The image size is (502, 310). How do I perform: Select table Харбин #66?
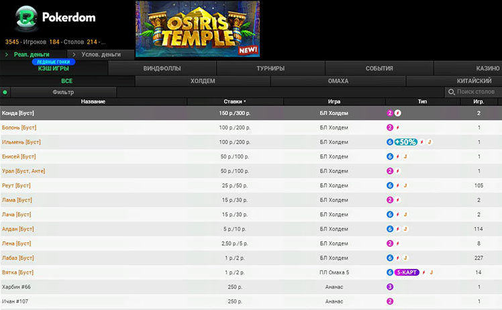pyautogui.click(x=251, y=287)
